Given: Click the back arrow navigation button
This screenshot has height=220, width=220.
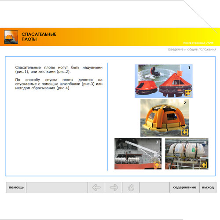Looking at the screenshot, I should [x=96, y=187].
